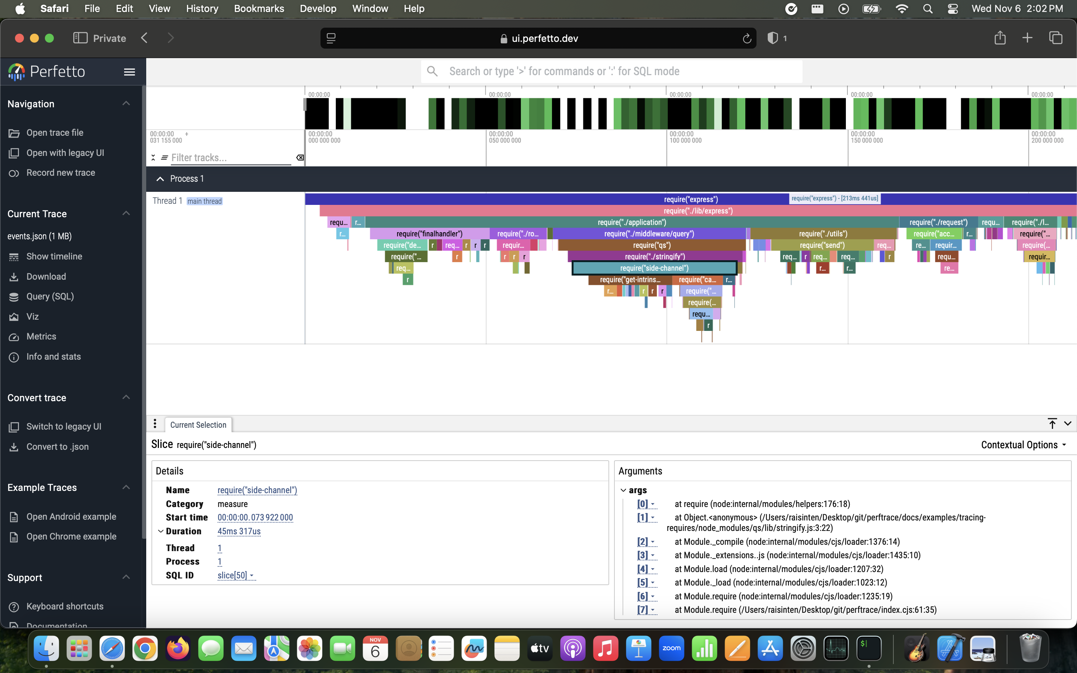Click the Download trace icon
Viewport: 1077px width, 673px height.
14,277
